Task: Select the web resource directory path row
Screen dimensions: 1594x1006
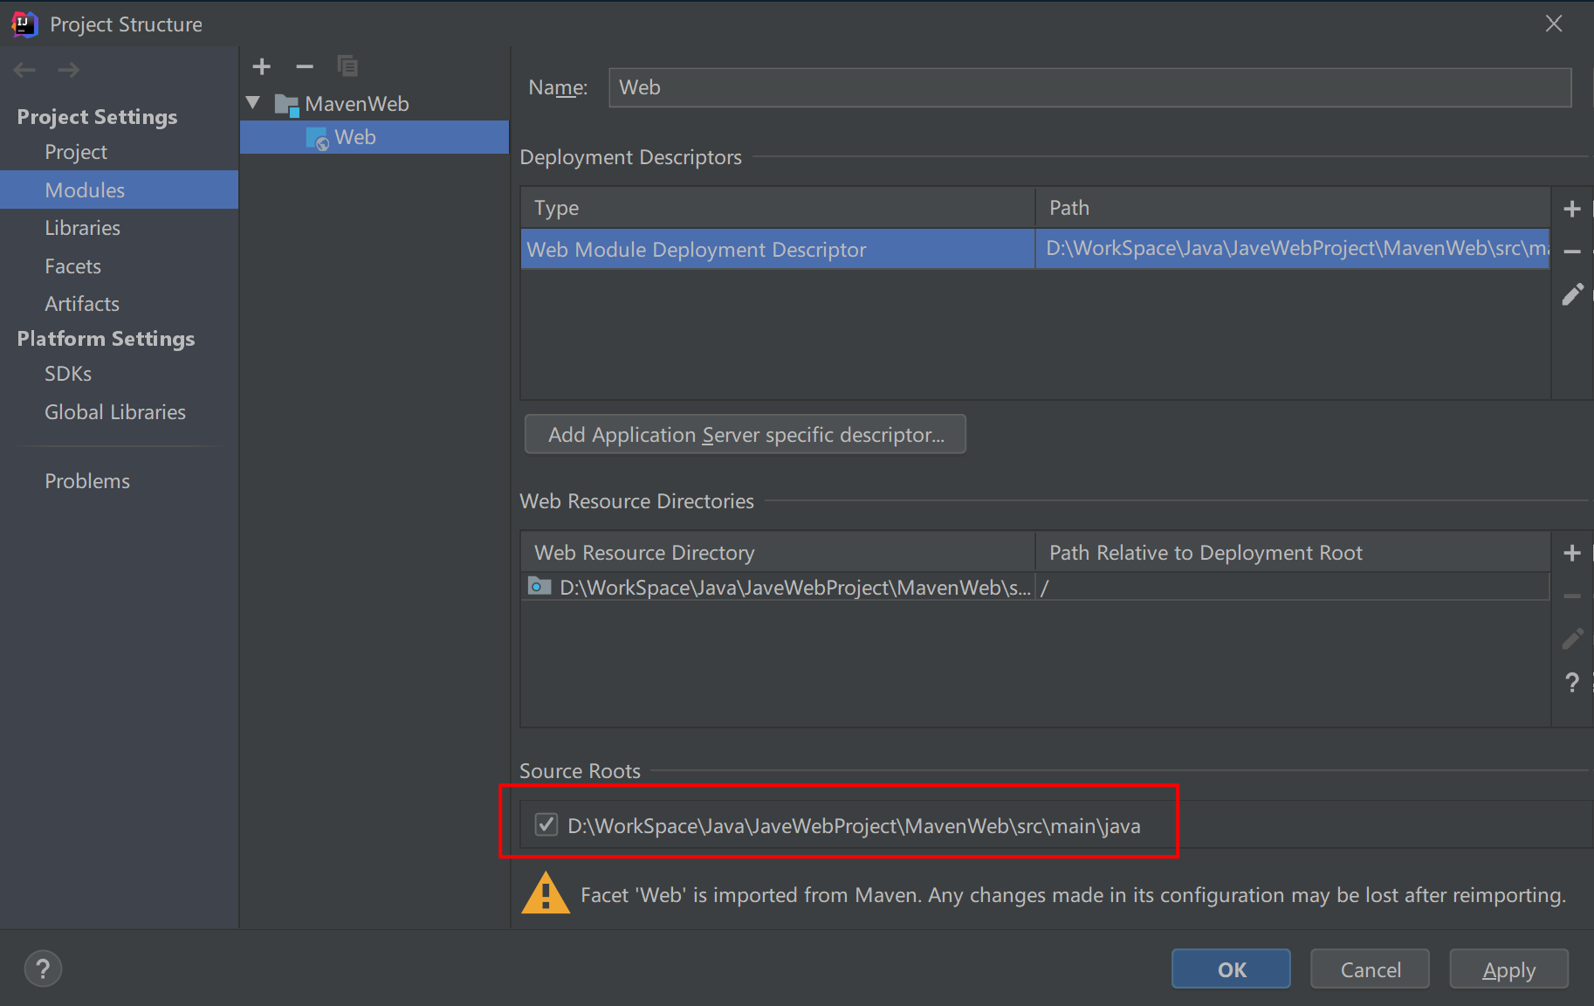Action: coord(1035,587)
